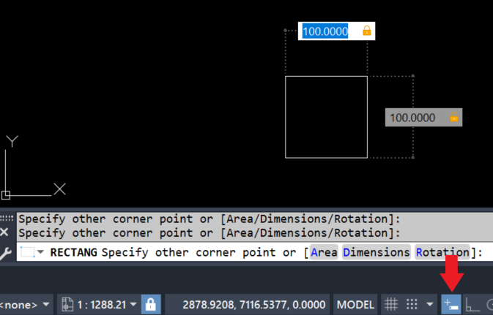Toggle the viewport scale lock icon
493x315 pixels.
click(151, 304)
